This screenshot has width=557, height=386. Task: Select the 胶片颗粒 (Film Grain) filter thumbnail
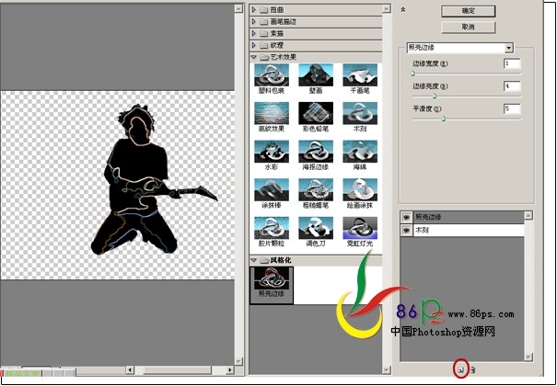click(x=272, y=228)
